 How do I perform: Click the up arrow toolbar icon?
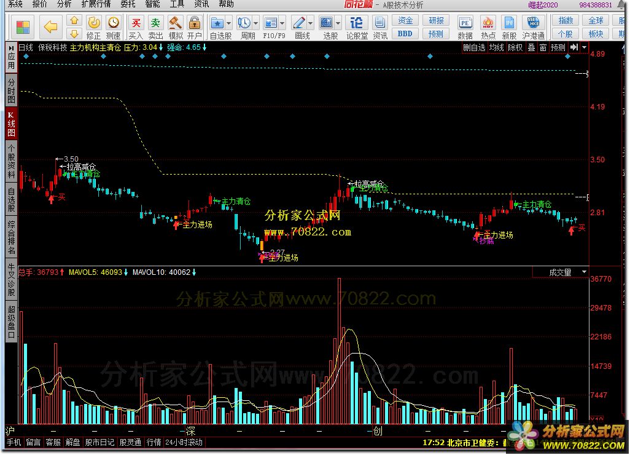(74, 20)
